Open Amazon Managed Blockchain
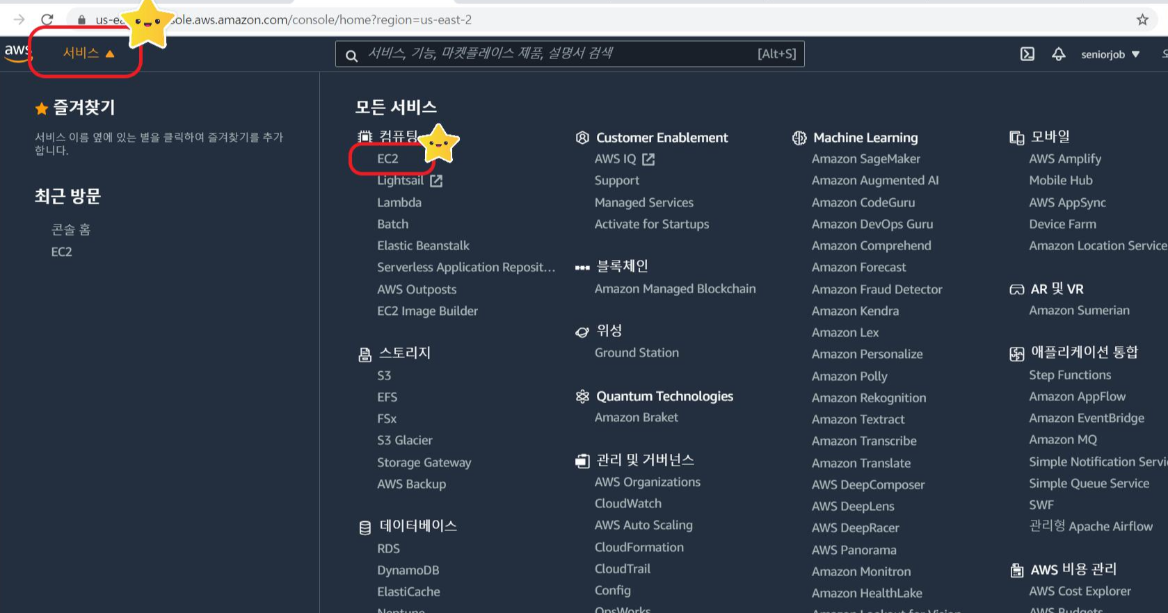The image size is (1168, 613). coord(675,288)
